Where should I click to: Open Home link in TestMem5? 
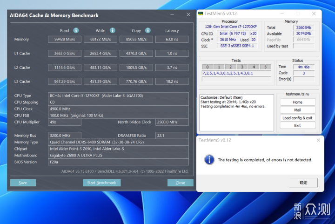[x=298, y=102]
